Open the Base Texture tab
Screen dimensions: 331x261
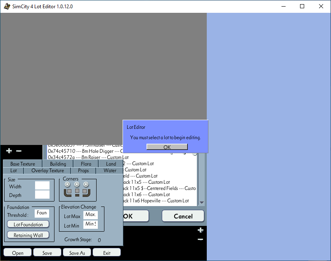point(23,164)
